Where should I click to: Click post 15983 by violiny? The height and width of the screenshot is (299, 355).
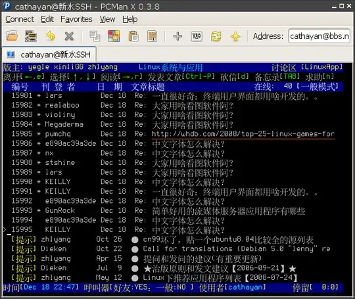click(173, 115)
